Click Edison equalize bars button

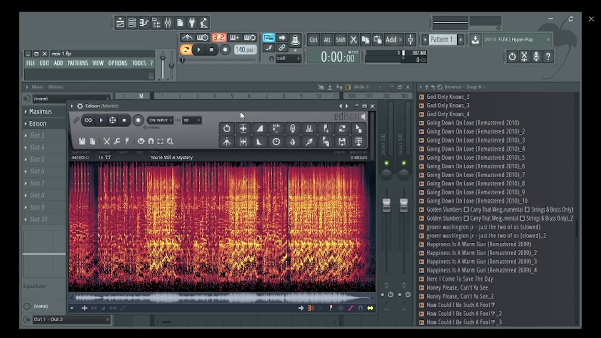pos(309,128)
